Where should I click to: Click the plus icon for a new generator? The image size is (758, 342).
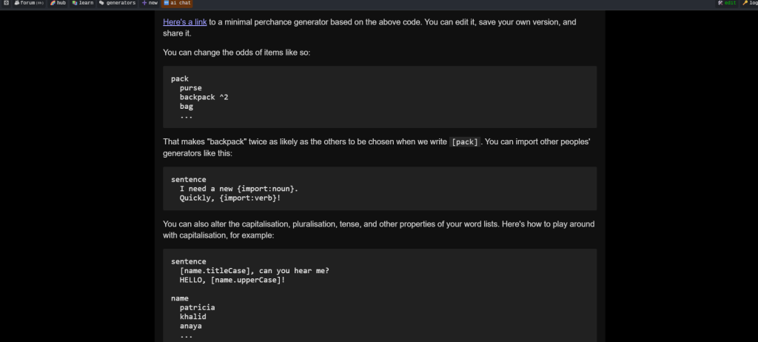pyautogui.click(x=144, y=3)
